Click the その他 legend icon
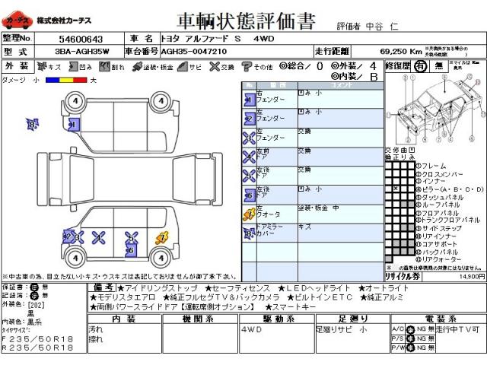This screenshot has height=365, width=487. pyautogui.click(x=247, y=66)
